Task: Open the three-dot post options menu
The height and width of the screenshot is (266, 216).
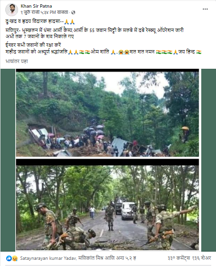Action: [205, 9]
